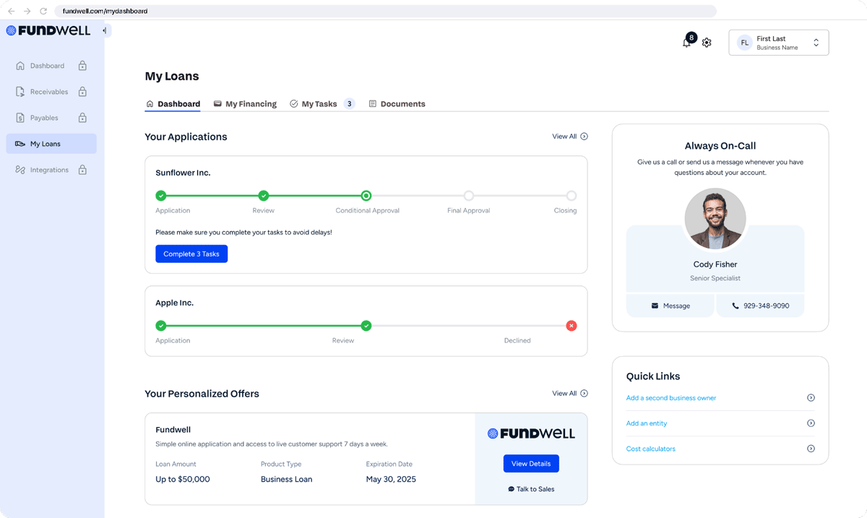This screenshot has height=518, width=867.
Task: Click the arrow icon beside Cost calculators
Action: pos(811,449)
